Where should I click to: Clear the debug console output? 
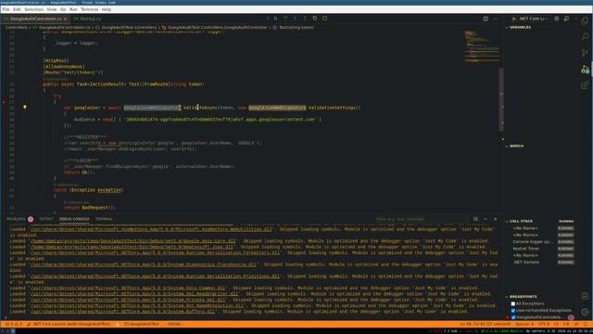[x=475, y=219]
